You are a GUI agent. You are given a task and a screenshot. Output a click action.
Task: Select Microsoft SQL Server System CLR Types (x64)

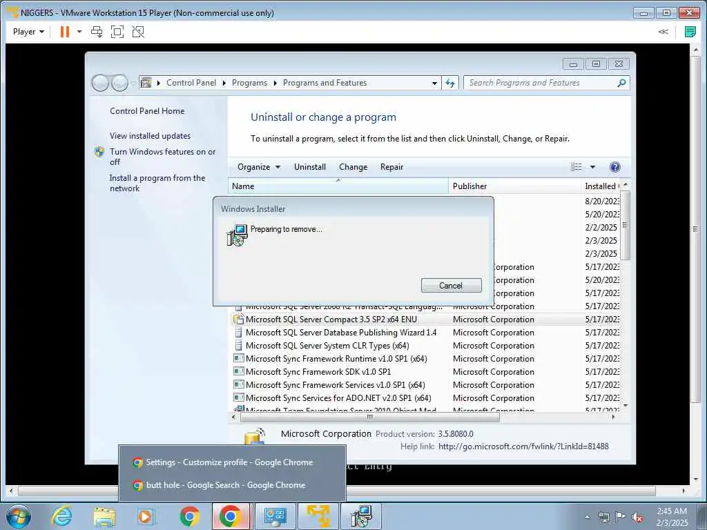pyautogui.click(x=327, y=346)
